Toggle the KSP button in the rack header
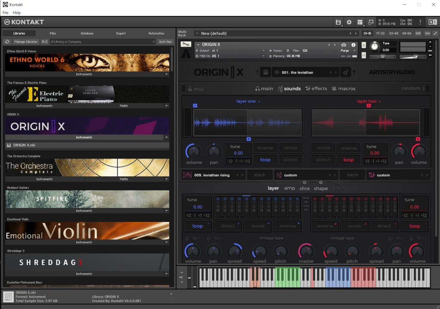Image resolution: width=440 pixels, height=309 pixels. pos(418,33)
